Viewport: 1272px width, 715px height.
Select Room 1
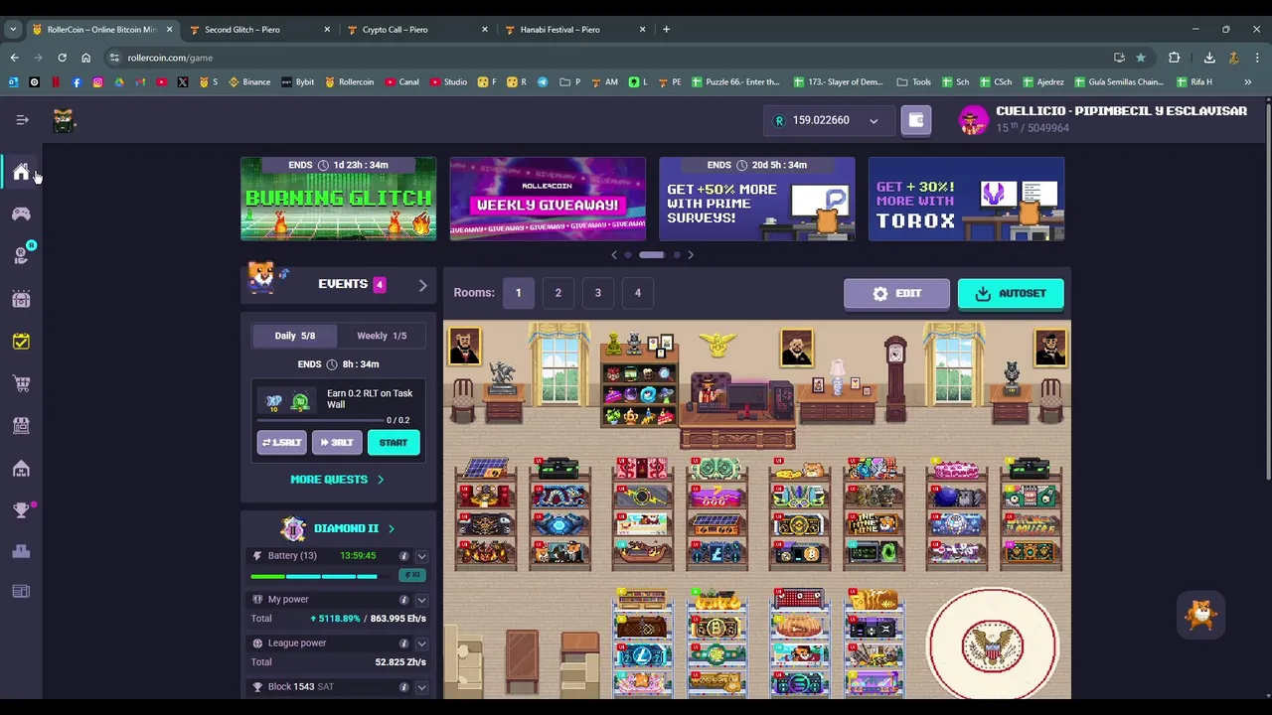pyautogui.click(x=518, y=293)
